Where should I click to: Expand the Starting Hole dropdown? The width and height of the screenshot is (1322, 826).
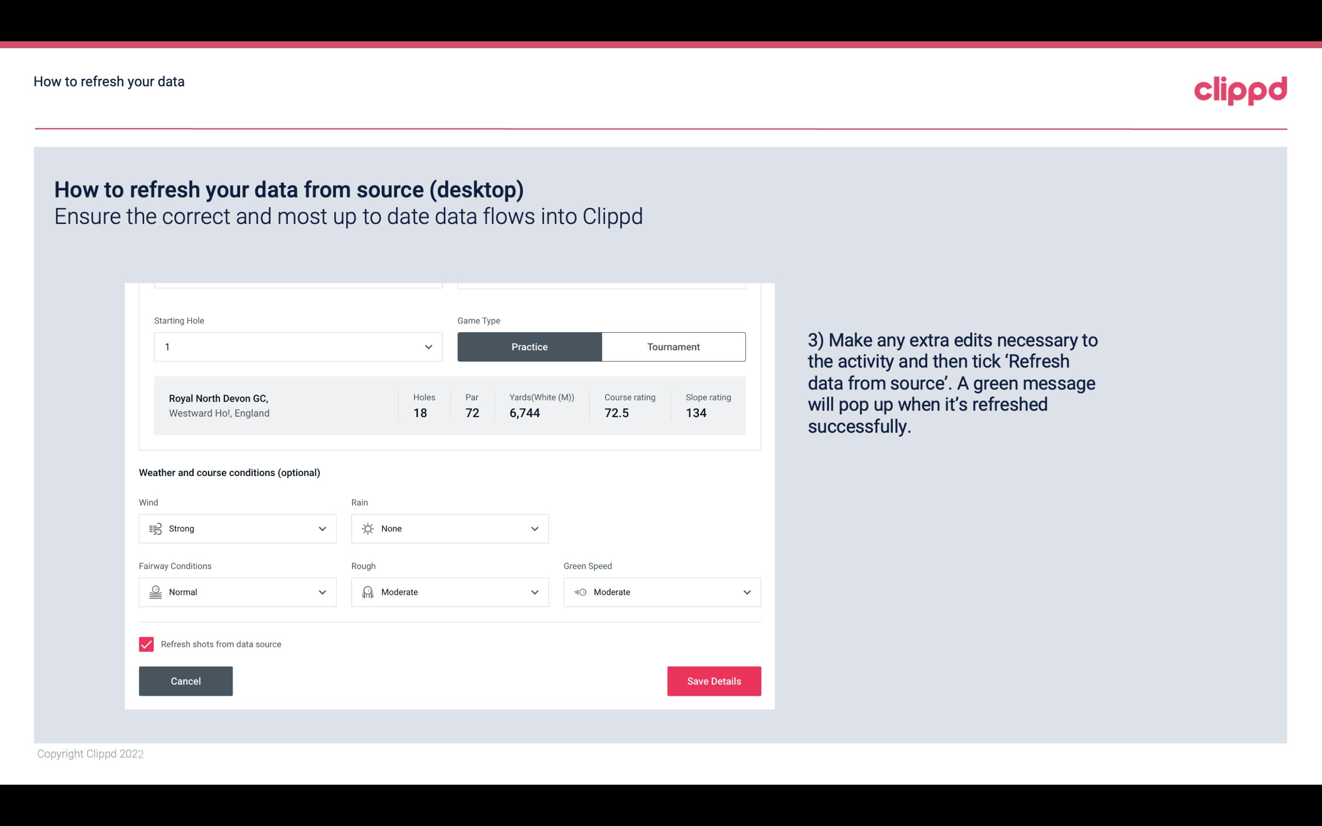click(x=427, y=346)
